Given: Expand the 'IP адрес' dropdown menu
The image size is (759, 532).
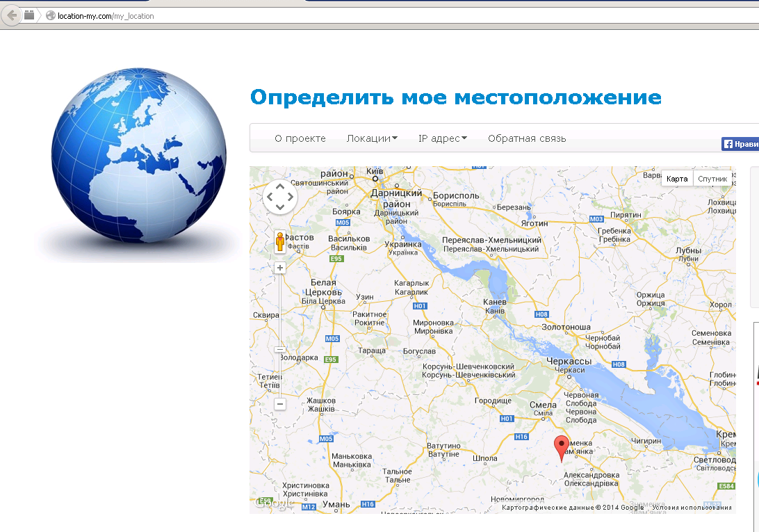Looking at the screenshot, I should 443,138.
